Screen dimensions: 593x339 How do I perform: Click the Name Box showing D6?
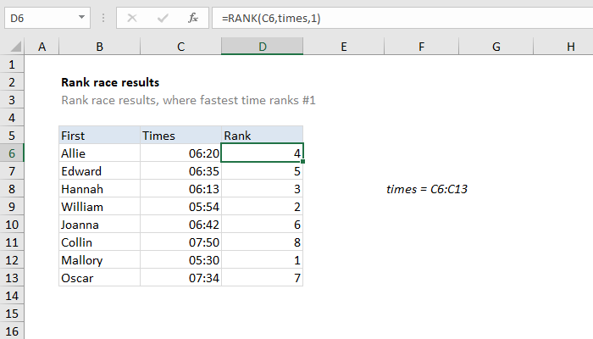(x=47, y=18)
